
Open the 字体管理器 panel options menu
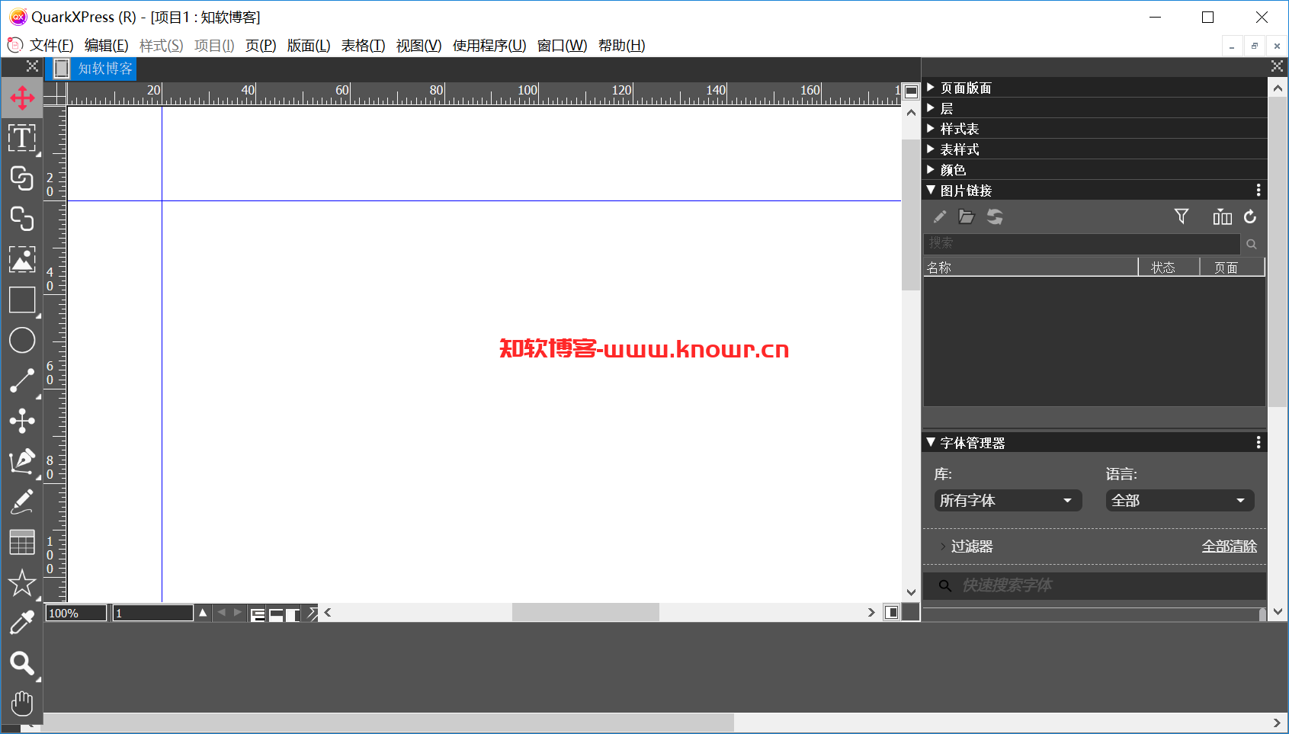1259,442
